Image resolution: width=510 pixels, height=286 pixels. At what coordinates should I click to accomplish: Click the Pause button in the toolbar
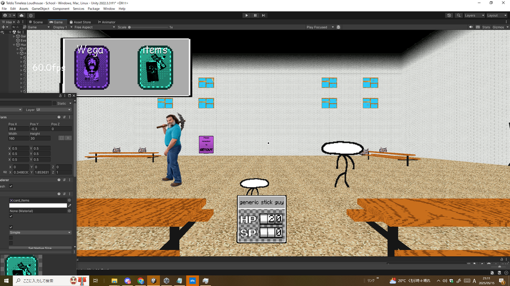coord(255,15)
